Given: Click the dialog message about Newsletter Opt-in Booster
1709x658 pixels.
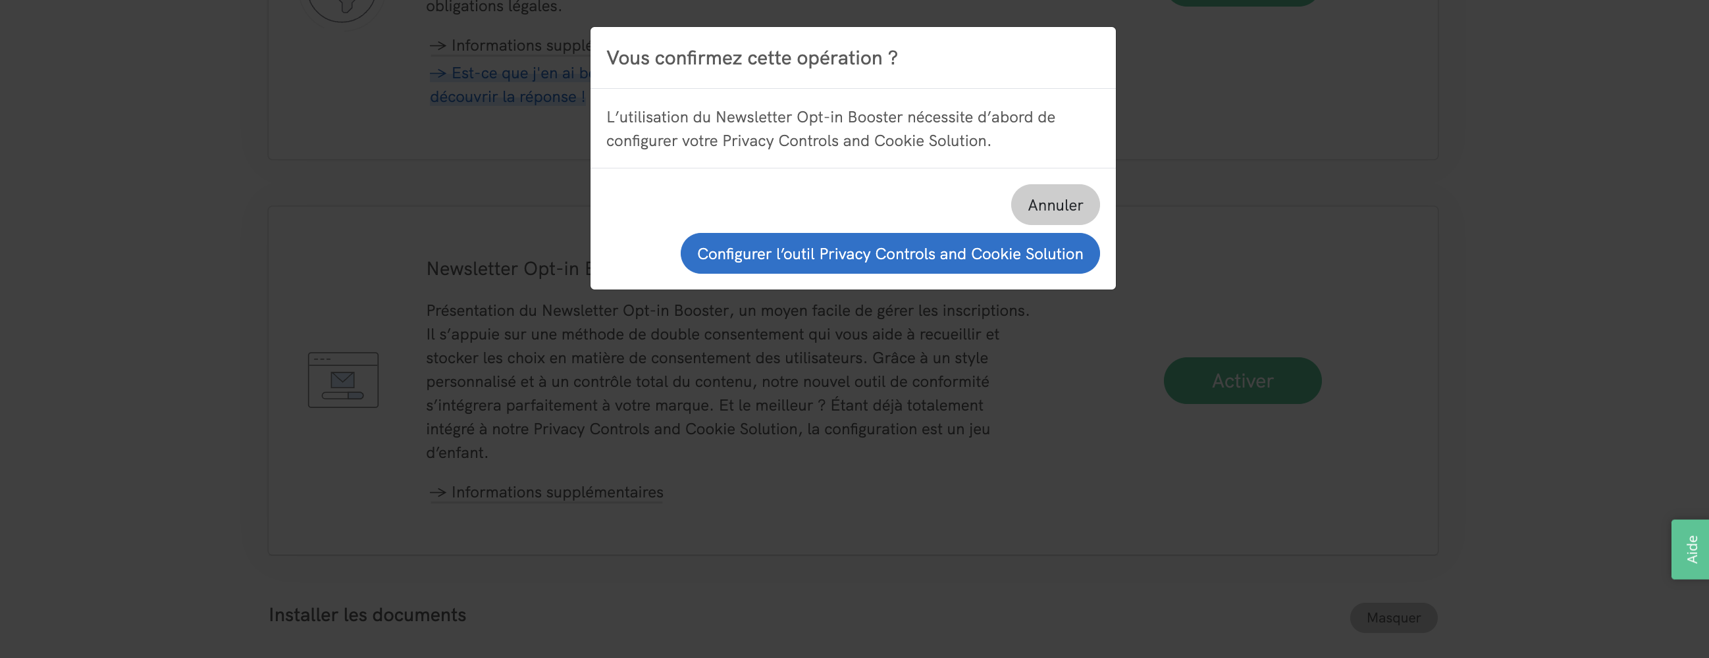Looking at the screenshot, I should (830, 129).
